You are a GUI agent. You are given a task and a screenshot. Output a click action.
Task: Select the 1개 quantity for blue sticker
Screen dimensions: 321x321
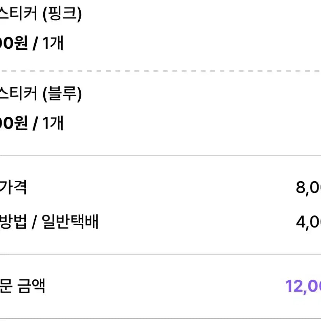click(53, 123)
